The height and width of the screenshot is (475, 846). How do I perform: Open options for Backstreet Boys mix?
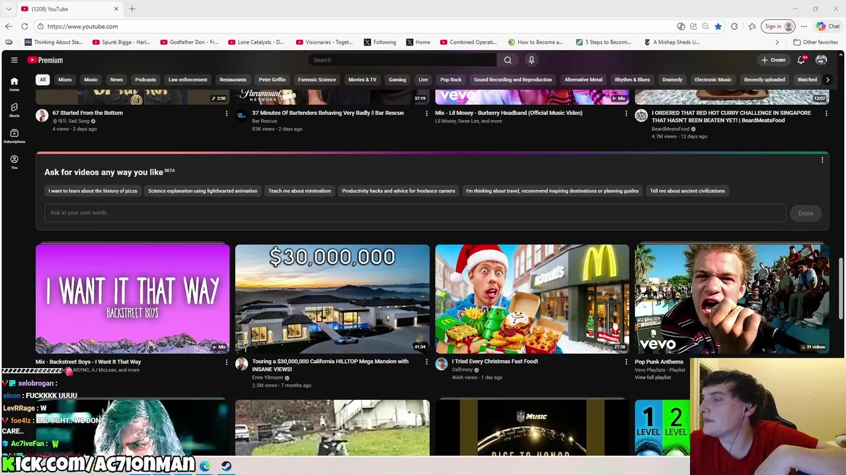[x=226, y=362]
